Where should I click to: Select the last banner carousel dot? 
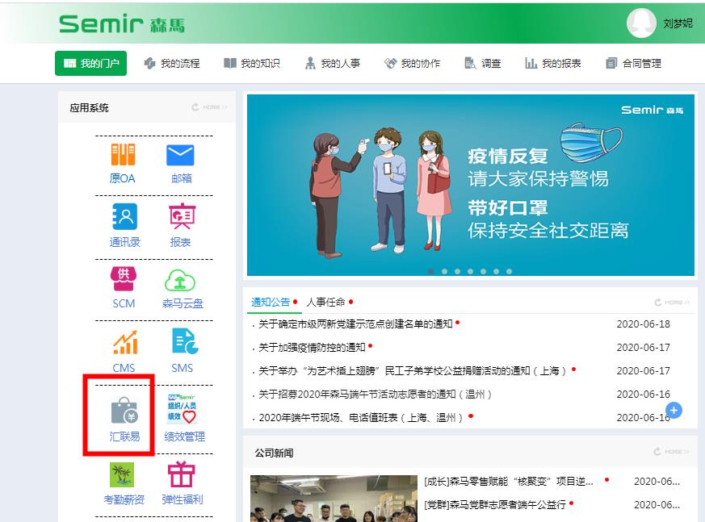[x=509, y=271]
